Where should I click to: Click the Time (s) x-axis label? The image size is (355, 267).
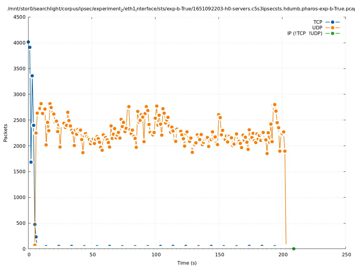tap(187, 263)
